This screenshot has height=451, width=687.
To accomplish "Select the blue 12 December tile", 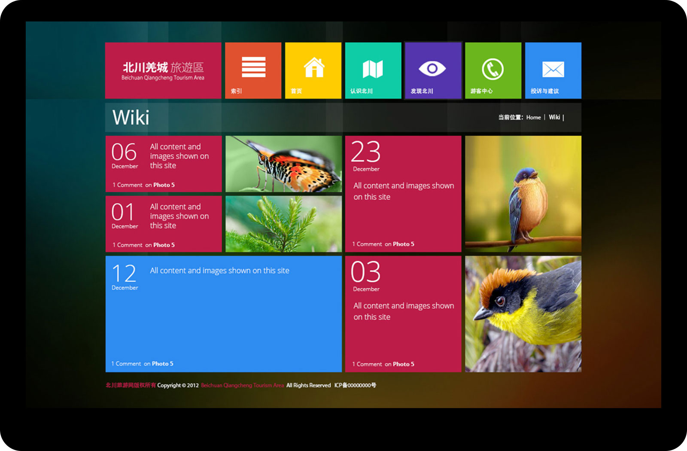I will point(223,318).
